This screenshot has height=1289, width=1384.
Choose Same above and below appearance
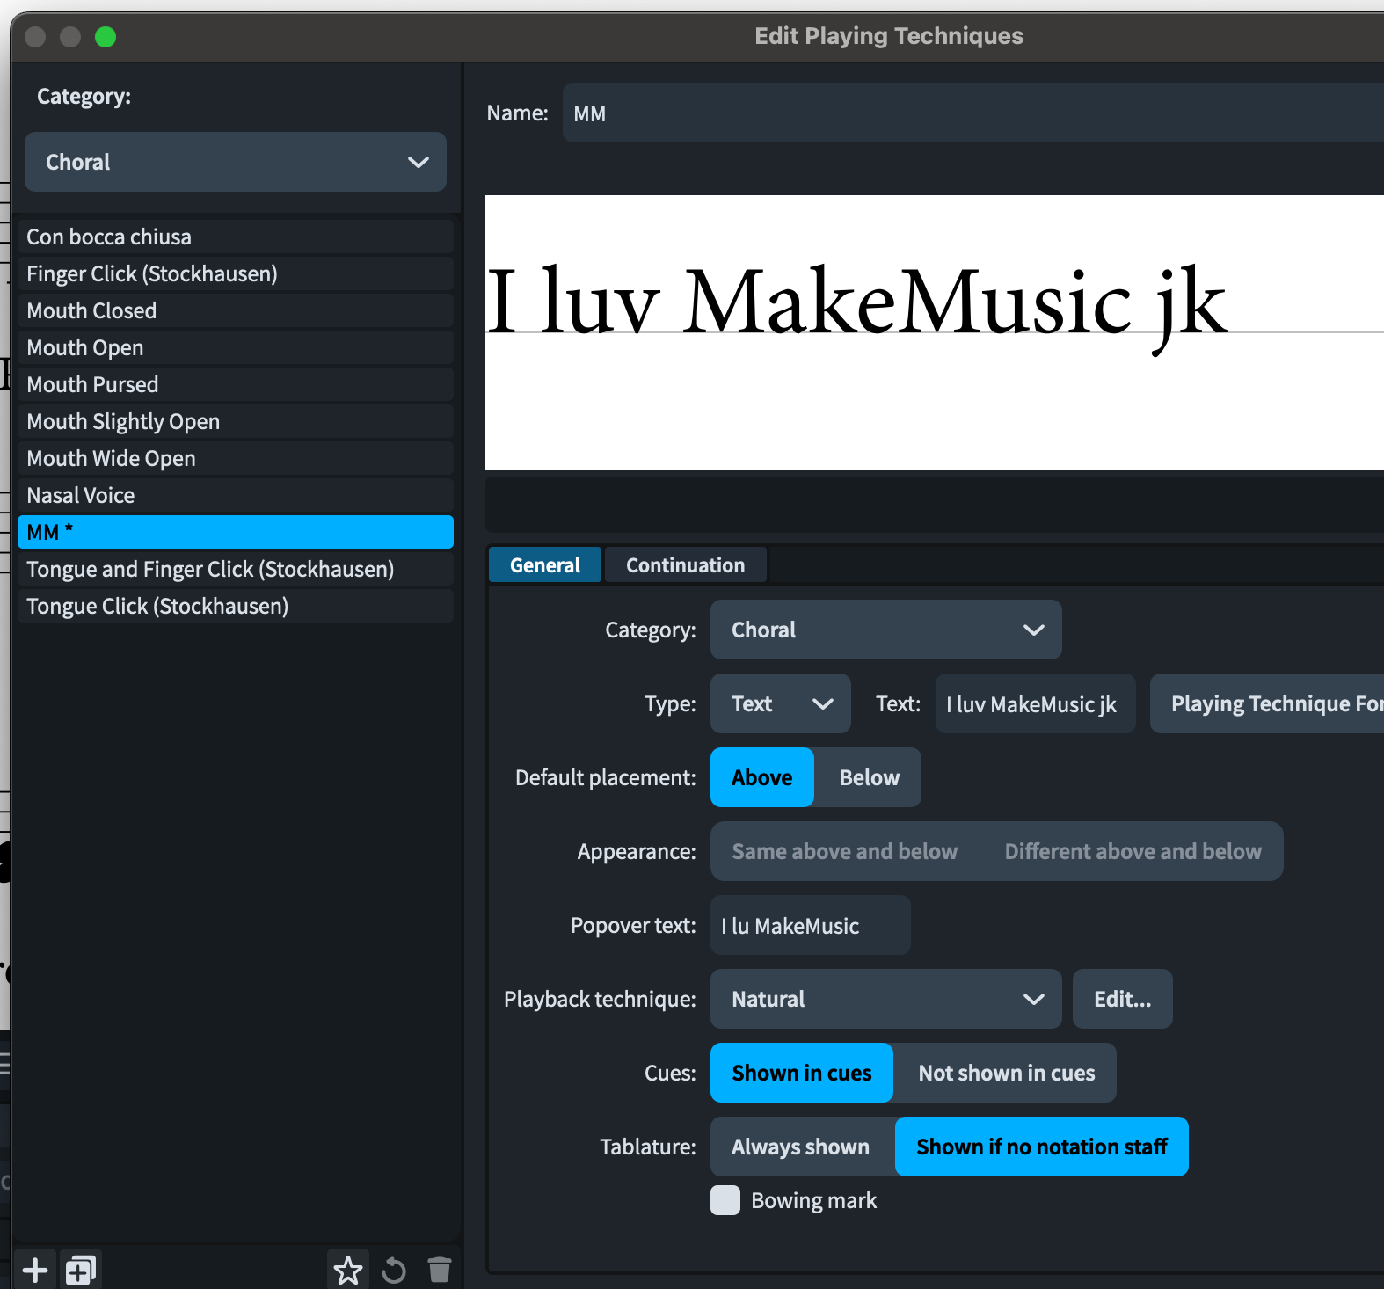[x=845, y=851]
